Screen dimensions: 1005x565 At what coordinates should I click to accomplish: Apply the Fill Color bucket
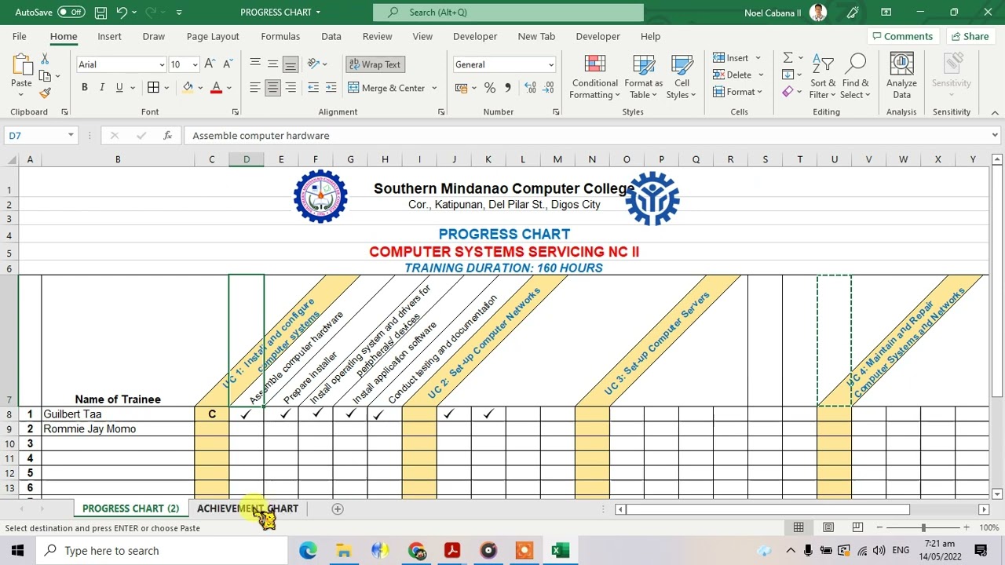tap(188, 88)
